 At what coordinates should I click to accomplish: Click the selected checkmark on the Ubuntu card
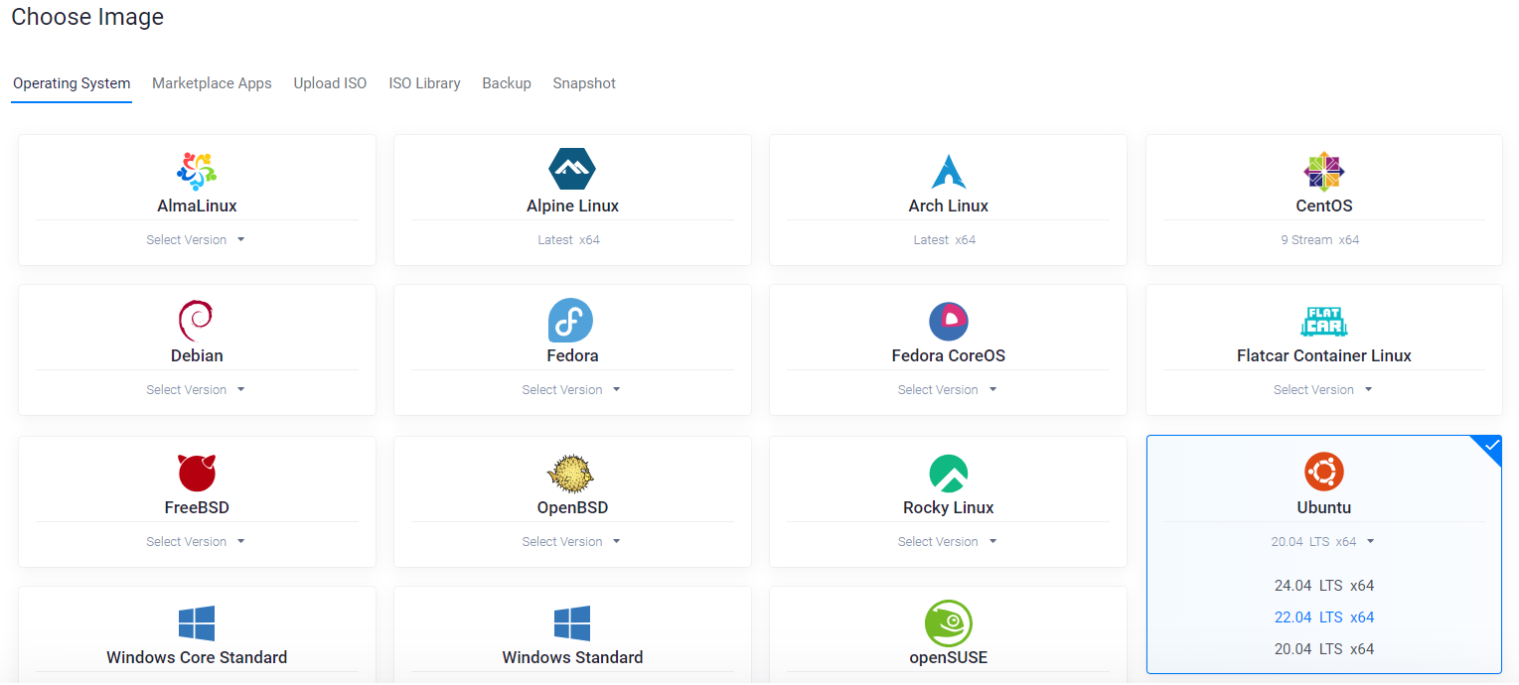pyautogui.click(x=1490, y=447)
